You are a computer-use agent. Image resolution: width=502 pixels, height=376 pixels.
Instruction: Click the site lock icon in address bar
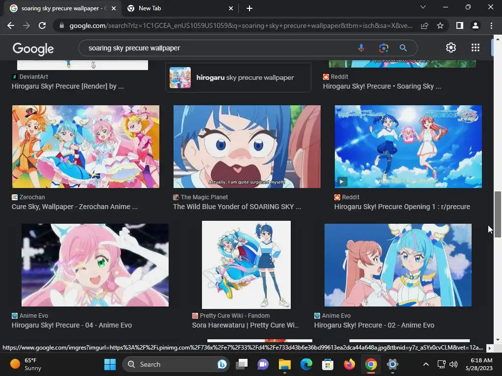[x=62, y=25]
